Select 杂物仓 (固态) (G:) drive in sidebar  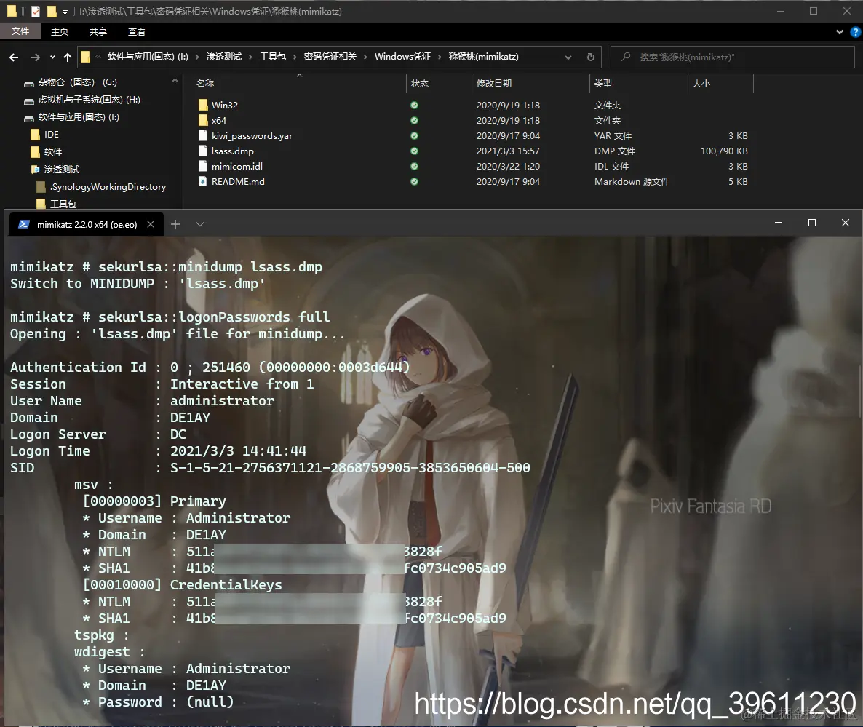point(71,82)
